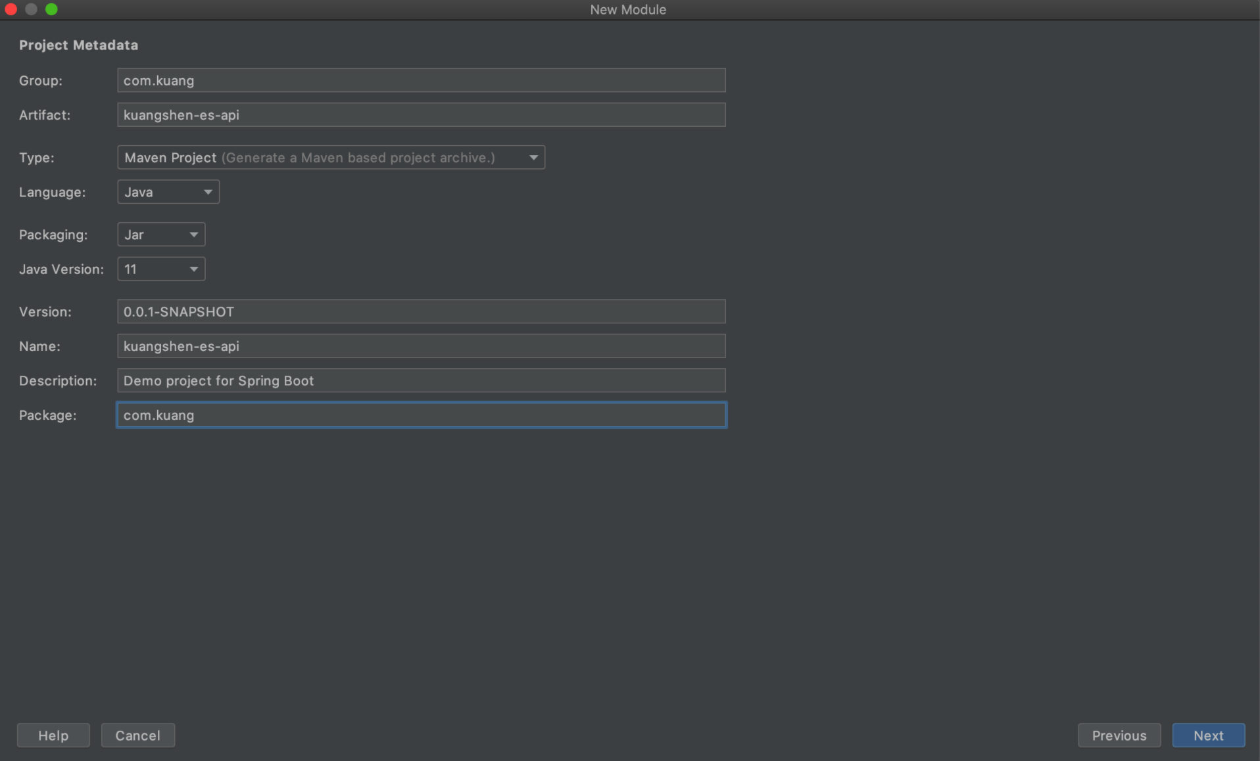Go back with the Previous button
Viewport: 1260px width, 761px height.
1119,735
